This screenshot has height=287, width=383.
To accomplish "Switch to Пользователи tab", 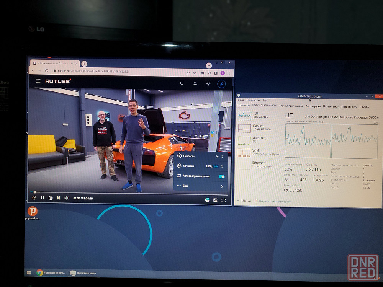I will tap(331, 106).
